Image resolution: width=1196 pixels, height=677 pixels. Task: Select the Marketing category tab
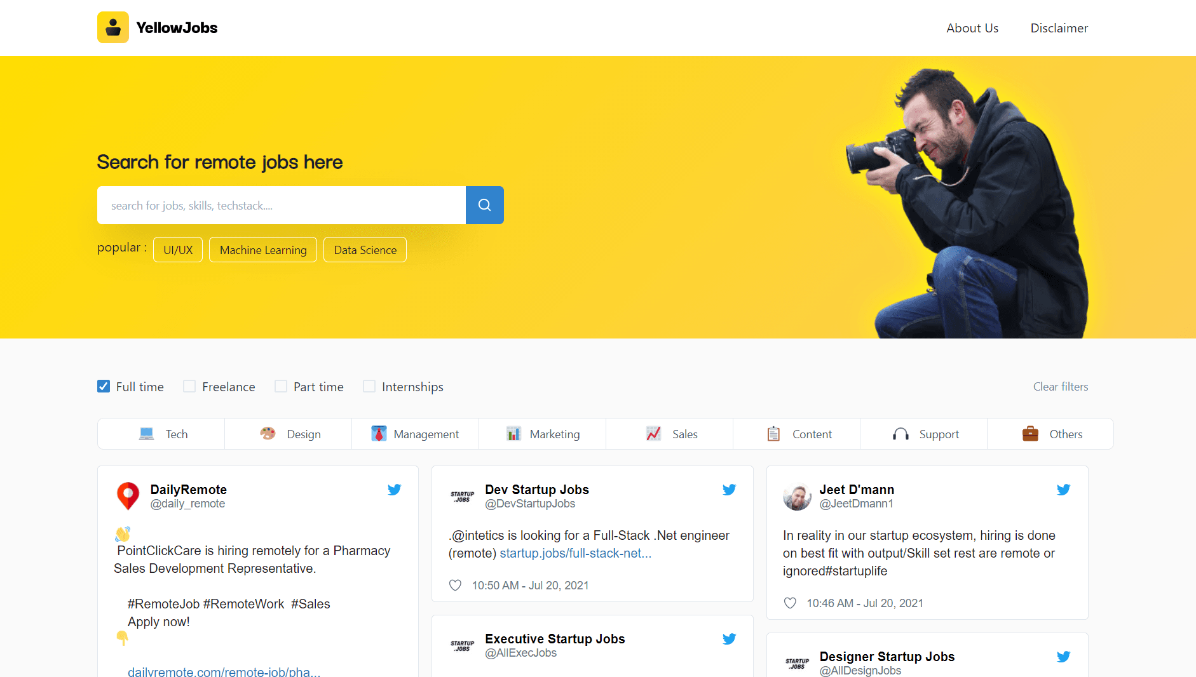(543, 434)
